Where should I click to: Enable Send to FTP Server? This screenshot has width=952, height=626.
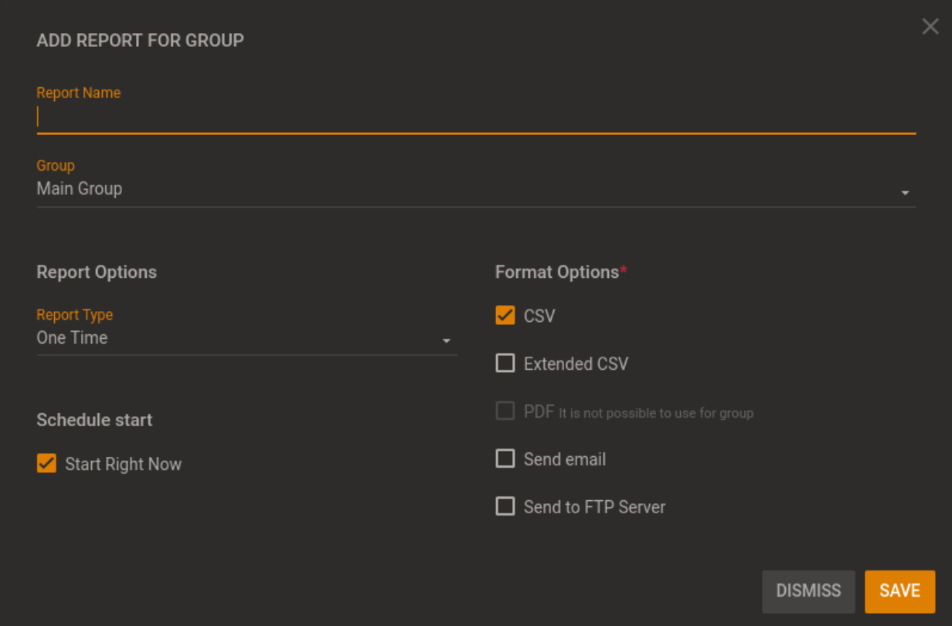[505, 506]
